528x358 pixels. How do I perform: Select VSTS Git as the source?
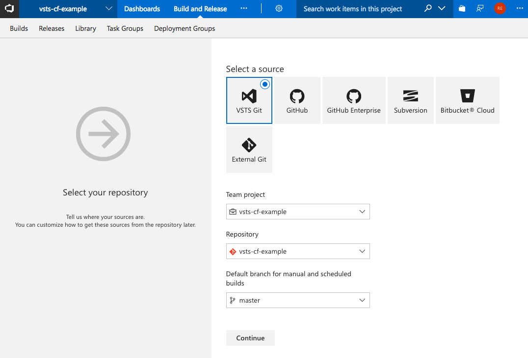click(249, 100)
